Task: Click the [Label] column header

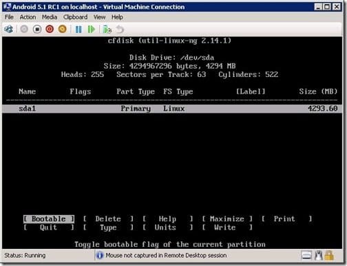Action: click(251, 91)
